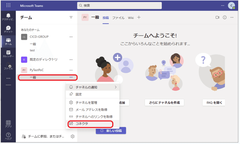
Task: Open more options for PyTestPoC team
Action: [x=71, y=70]
